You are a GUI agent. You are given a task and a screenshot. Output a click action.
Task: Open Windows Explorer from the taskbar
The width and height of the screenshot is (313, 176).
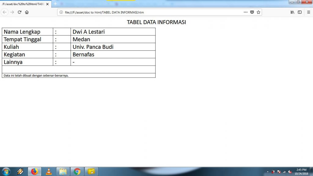pyautogui.click(x=63, y=171)
